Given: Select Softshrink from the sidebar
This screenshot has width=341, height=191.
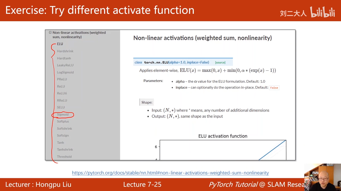Looking at the screenshot, I should point(64,129).
